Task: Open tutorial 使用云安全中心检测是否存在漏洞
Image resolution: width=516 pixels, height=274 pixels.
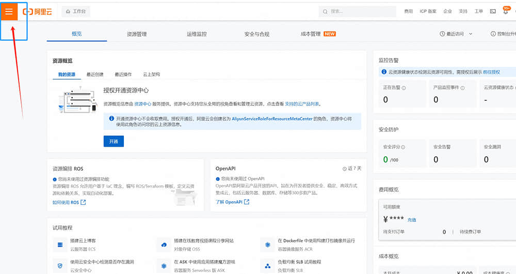Action: pos(102,262)
